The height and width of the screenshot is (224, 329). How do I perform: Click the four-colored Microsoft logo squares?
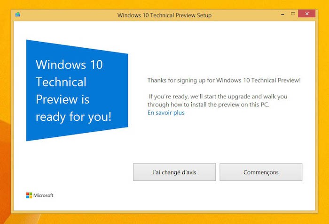pos(29,195)
